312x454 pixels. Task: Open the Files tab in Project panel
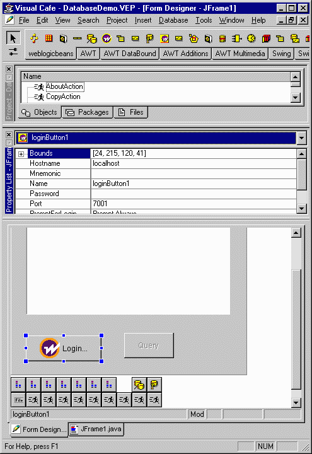tap(131, 112)
